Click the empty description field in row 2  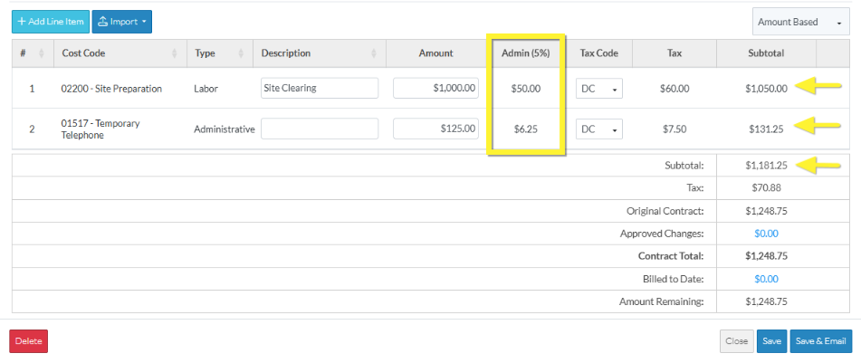[x=319, y=129]
